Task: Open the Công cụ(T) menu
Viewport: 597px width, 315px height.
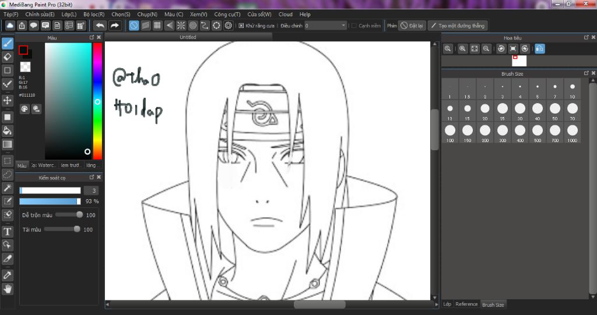Action: point(227,14)
